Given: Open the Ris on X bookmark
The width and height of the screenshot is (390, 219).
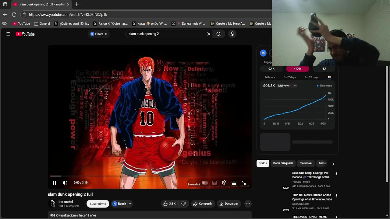Looking at the screenshot, I should [x=111, y=23].
